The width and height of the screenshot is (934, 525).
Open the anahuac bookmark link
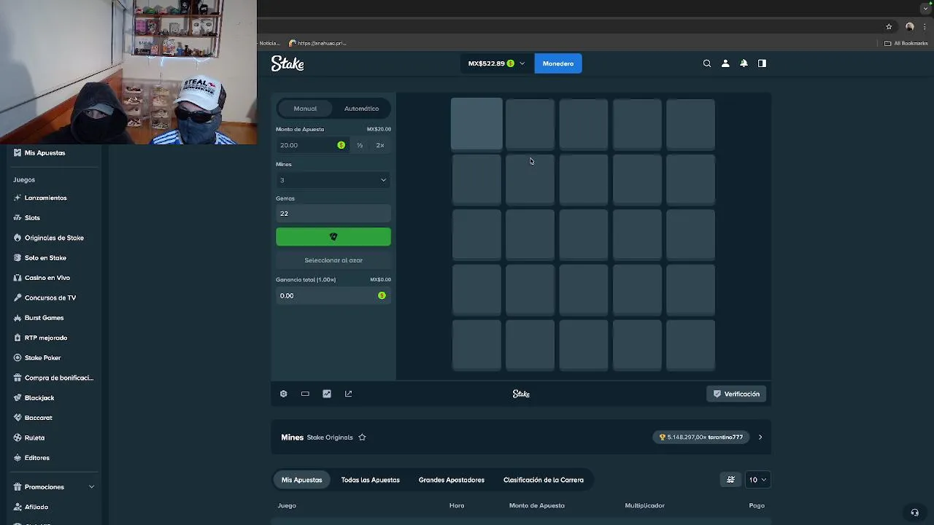[317, 43]
